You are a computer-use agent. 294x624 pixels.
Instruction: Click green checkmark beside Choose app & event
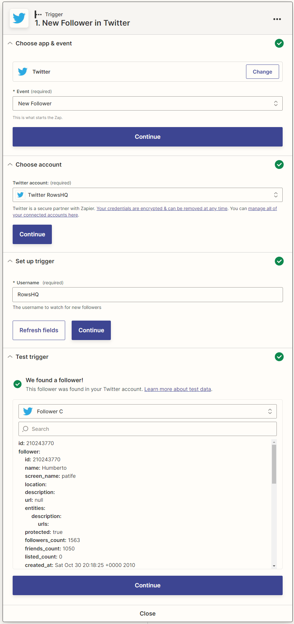pyautogui.click(x=279, y=43)
